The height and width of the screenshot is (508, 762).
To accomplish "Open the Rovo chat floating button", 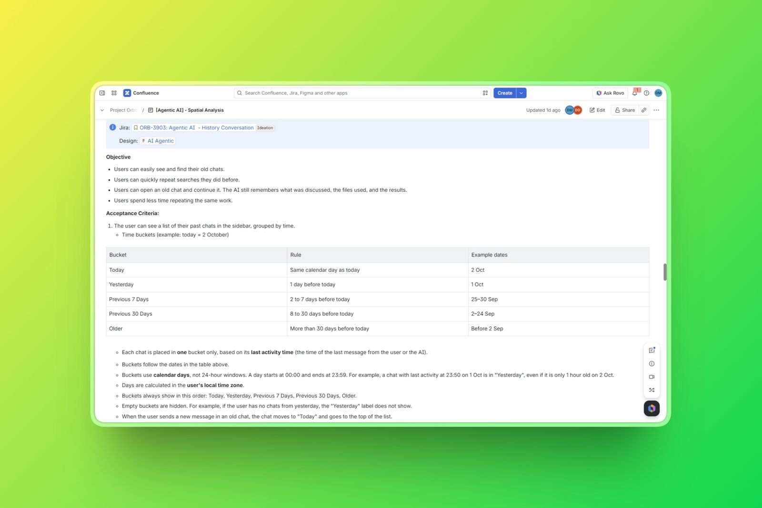I will [x=652, y=408].
